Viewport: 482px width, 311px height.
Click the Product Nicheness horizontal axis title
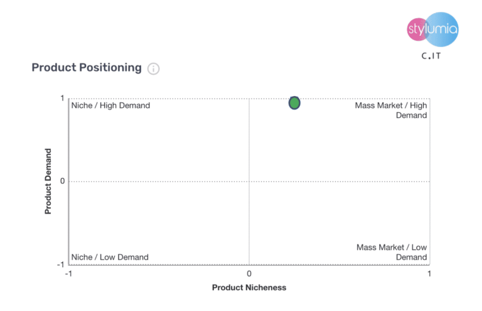[249, 287]
